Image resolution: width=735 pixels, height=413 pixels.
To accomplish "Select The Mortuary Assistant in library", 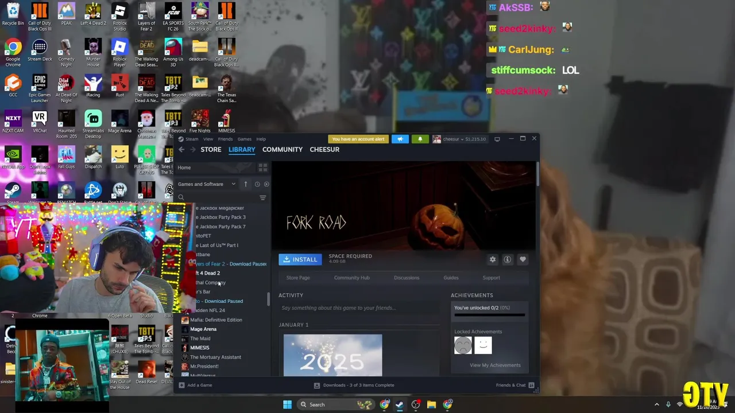I will coord(215,357).
